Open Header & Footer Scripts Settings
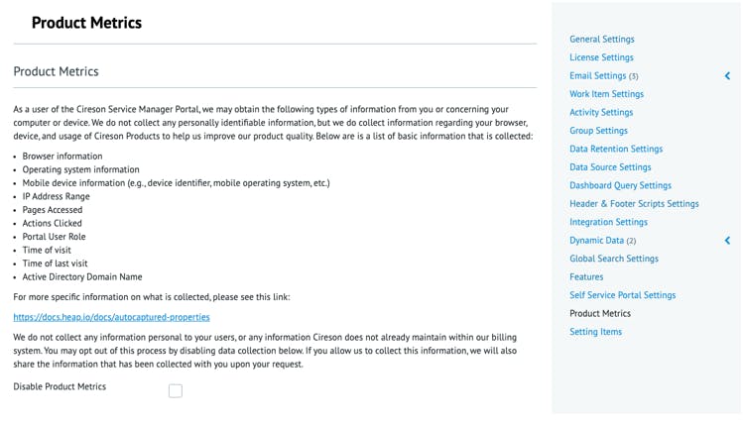Viewport: 744px width, 423px height. pos(634,204)
